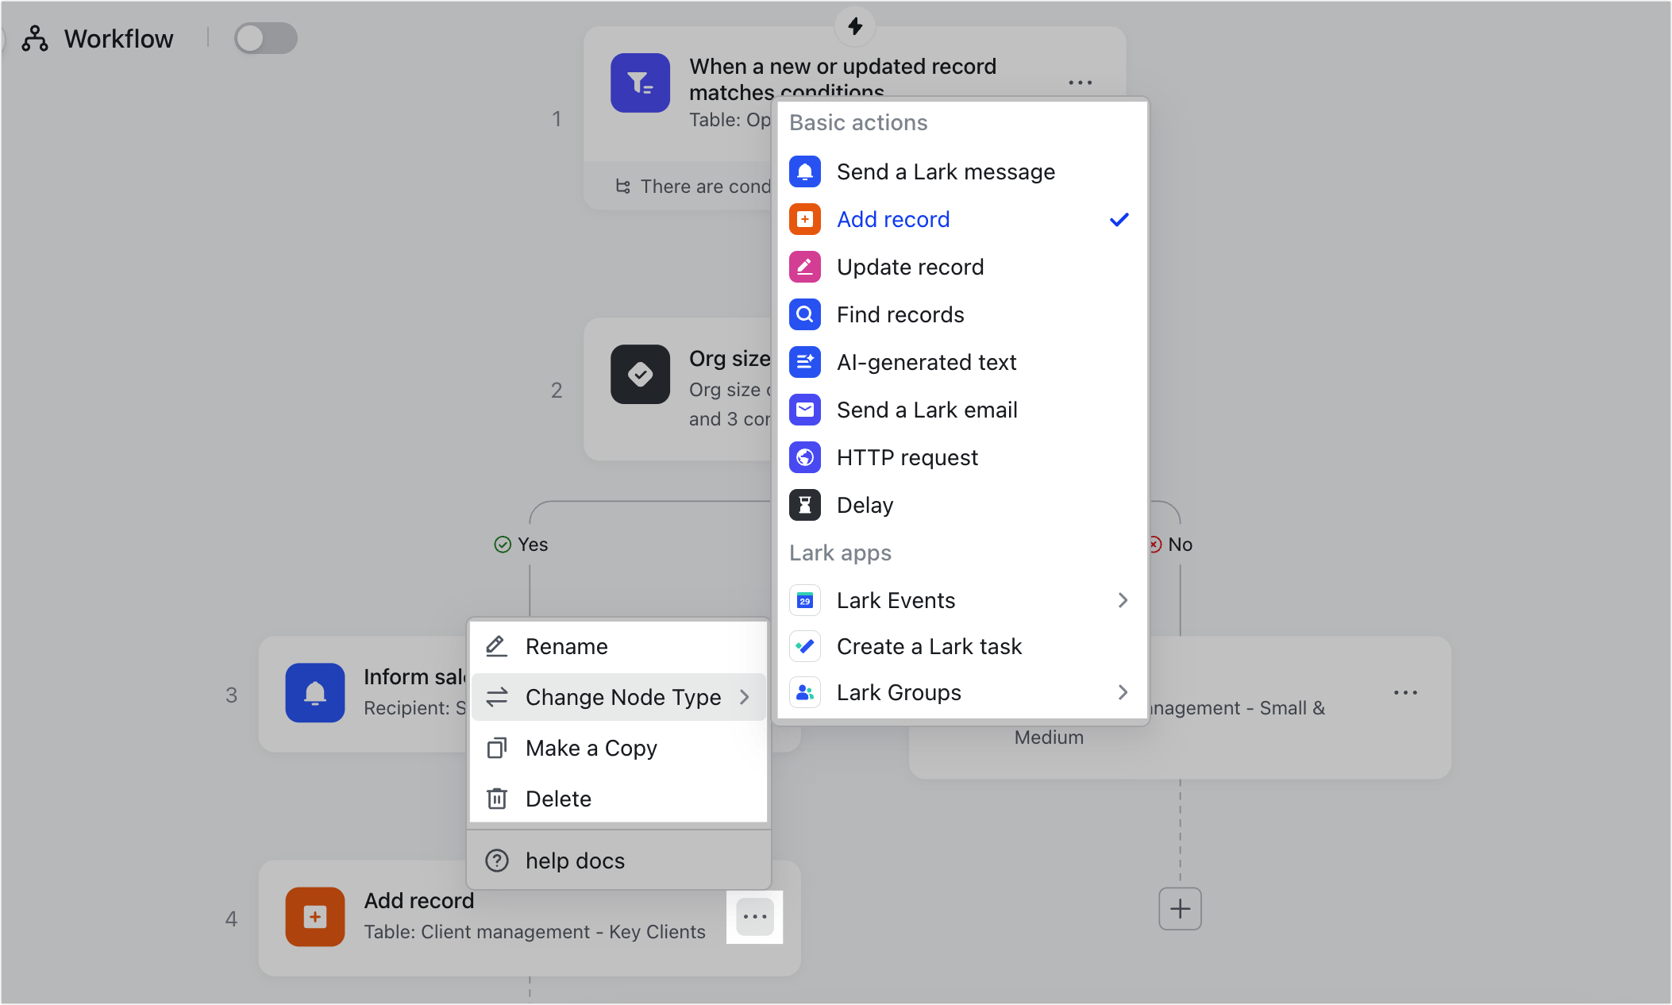Image resolution: width=1672 pixels, height=1005 pixels.
Task: Click the Workflow hierarchy icon
Action: (34, 38)
